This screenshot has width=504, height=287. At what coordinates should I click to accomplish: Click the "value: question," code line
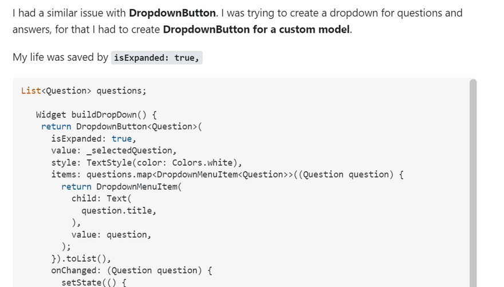(111, 234)
